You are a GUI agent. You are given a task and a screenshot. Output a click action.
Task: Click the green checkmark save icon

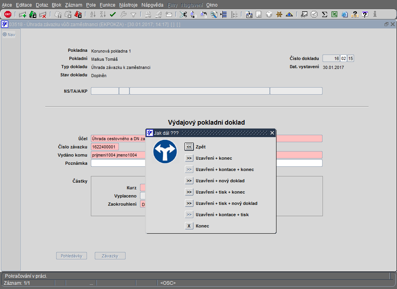pos(113,15)
